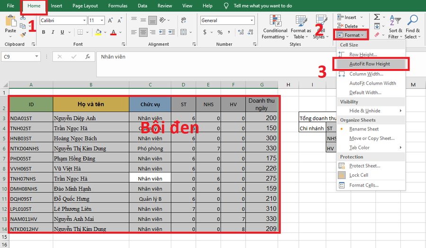Toggle Center alignment button
Image resolution: width=426 pixels, height=248 pixels.
(x=143, y=32)
